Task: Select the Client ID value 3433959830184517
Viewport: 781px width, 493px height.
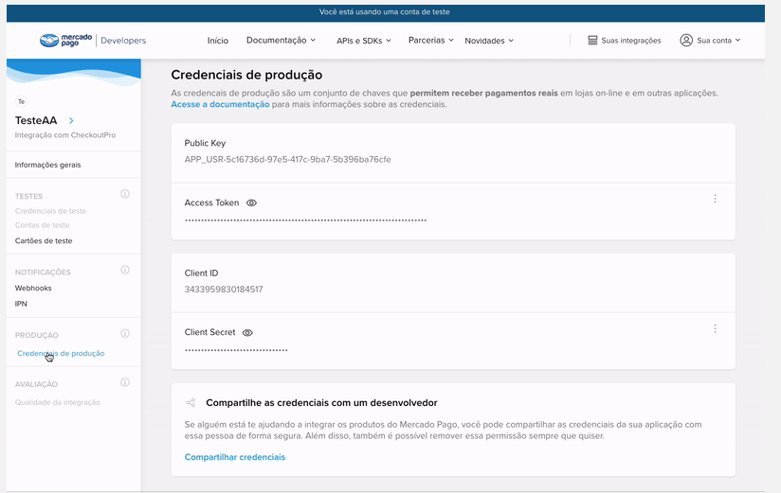Action: 224,290
